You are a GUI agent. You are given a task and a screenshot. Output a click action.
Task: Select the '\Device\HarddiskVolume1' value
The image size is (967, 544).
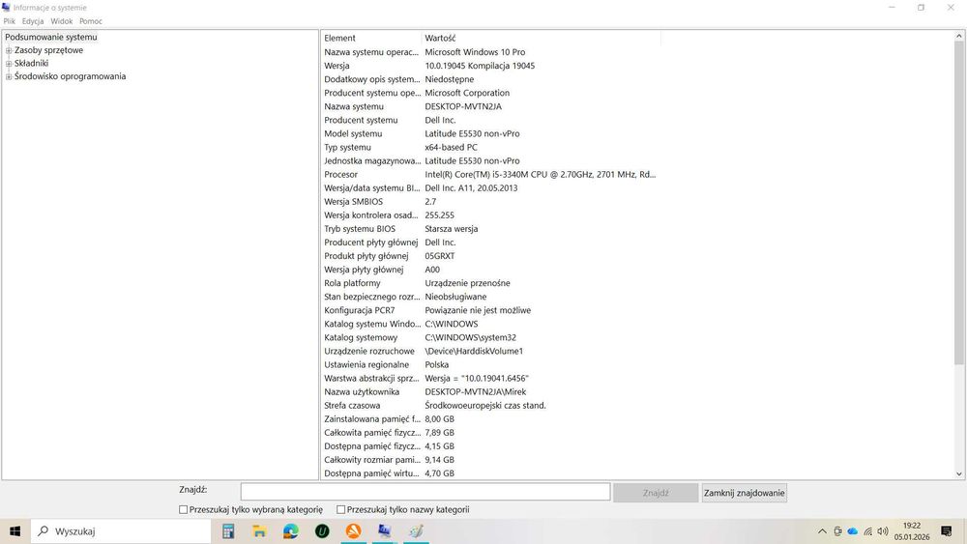coord(474,351)
